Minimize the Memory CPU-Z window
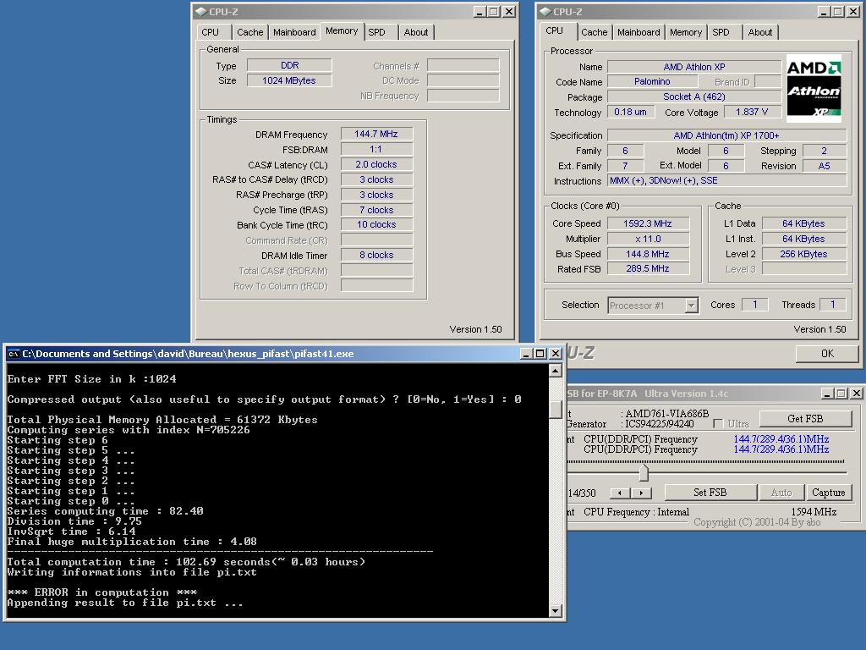 [480, 12]
